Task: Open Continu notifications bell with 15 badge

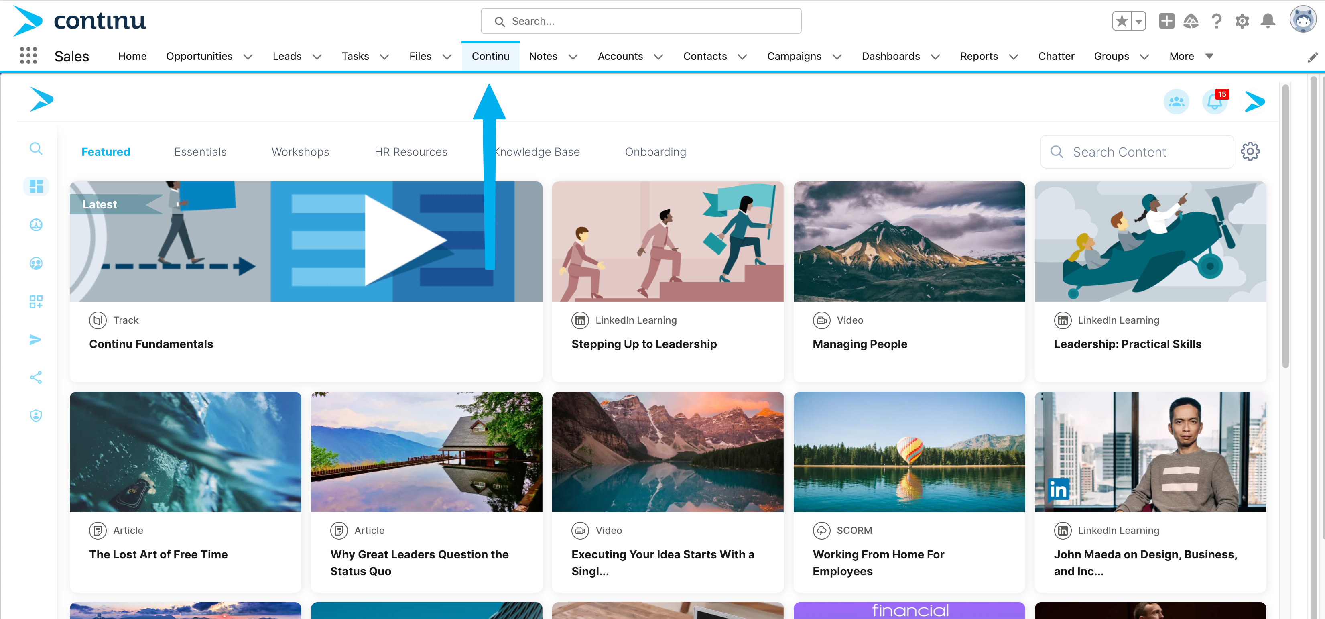Action: click(x=1215, y=102)
